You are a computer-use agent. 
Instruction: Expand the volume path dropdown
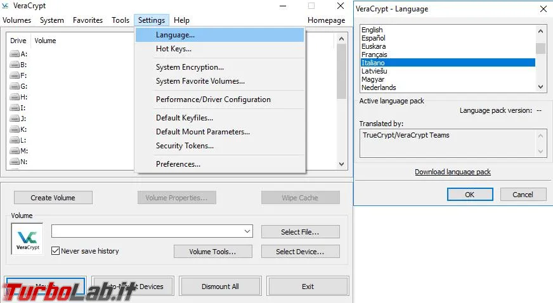[247, 231]
